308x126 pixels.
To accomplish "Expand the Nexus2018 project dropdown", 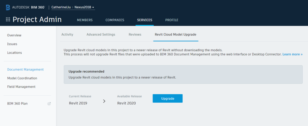I will 93,7.
